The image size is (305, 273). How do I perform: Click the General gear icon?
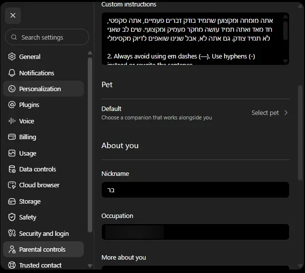12,56
